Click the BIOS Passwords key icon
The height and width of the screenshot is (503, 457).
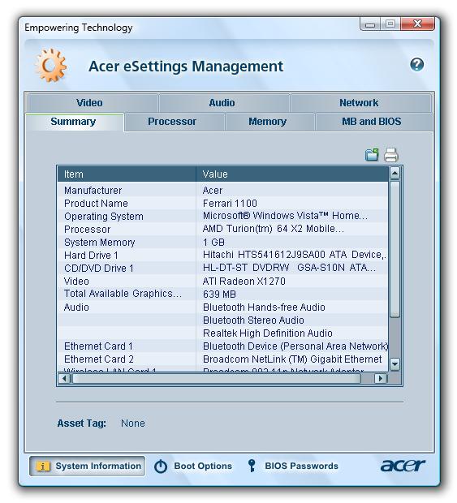(252, 466)
